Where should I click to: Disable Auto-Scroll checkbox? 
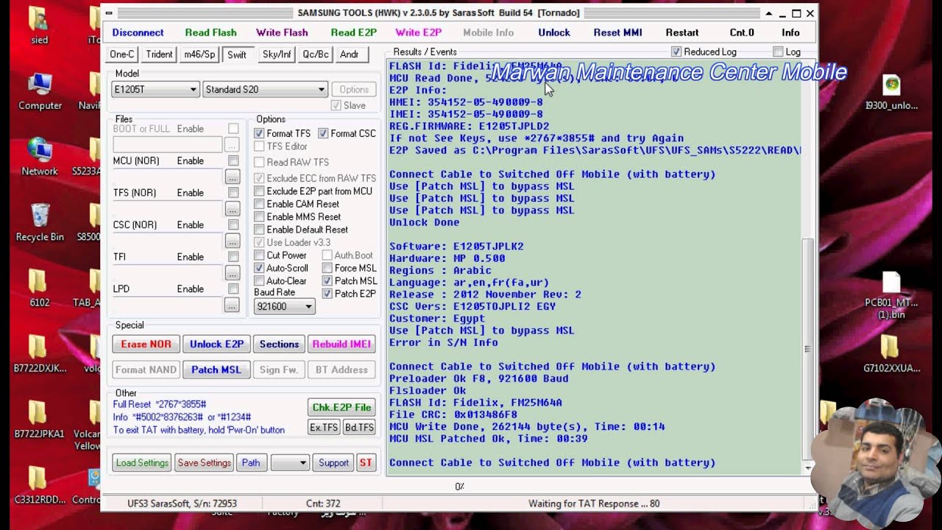coord(259,268)
